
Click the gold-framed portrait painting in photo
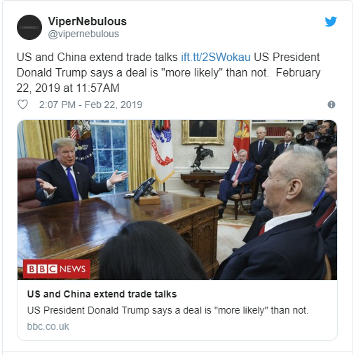click(x=203, y=132)
